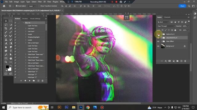Open the Auto-Select Layer dropdown

tap(32, 6)
